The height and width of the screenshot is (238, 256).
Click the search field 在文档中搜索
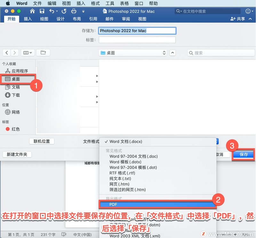(x=207, y=11)
